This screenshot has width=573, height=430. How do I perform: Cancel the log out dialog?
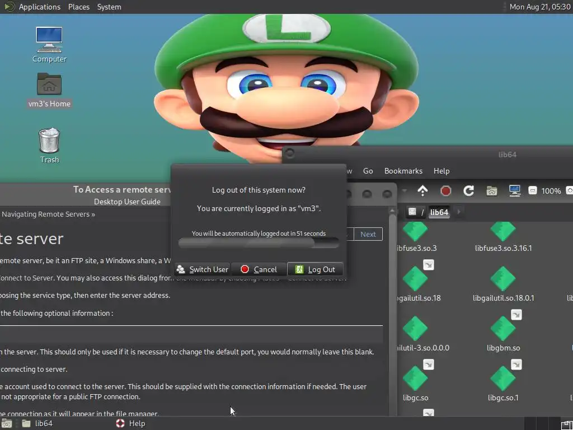(x=259, y=269)
